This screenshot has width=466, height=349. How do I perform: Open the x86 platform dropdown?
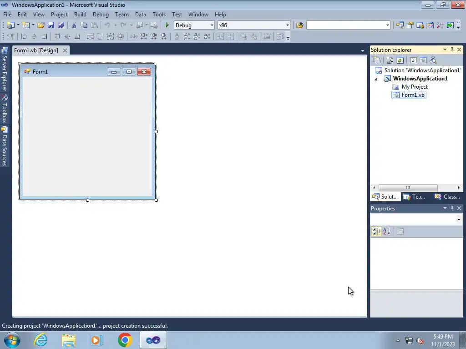coord(288,25)
